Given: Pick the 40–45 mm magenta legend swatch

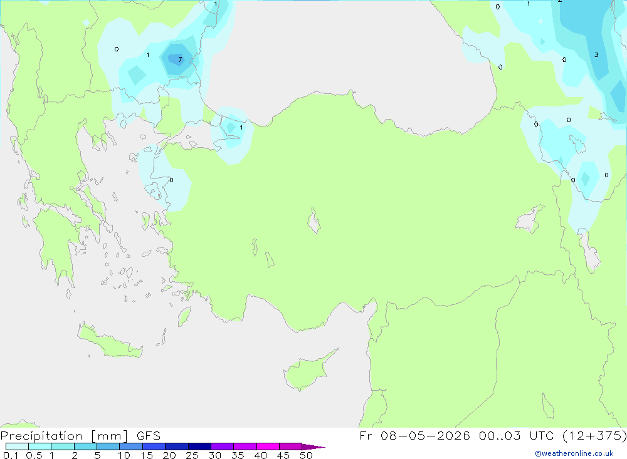Looking at the screenshot, I should [268, 446].
